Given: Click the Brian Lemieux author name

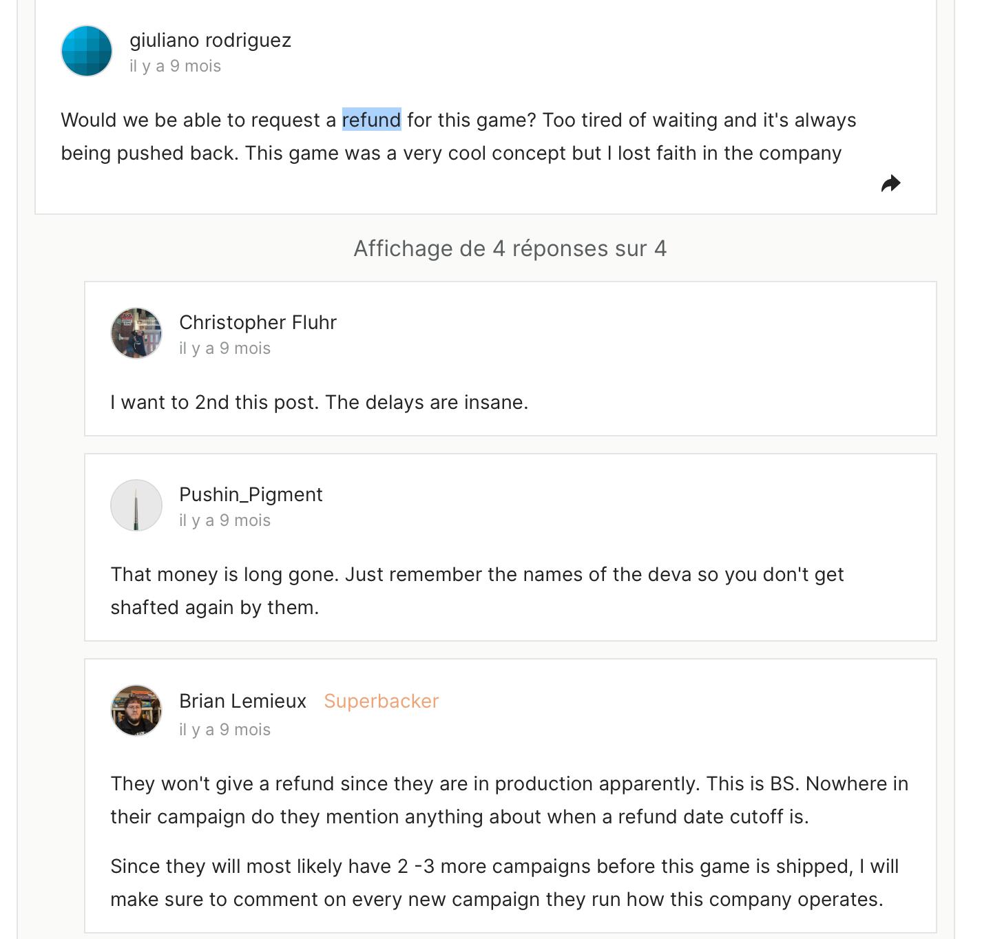Looking at the screenshot, I should point(242,701).
